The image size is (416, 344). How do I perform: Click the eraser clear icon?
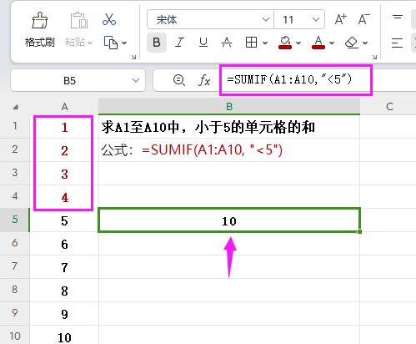point(352,43)
